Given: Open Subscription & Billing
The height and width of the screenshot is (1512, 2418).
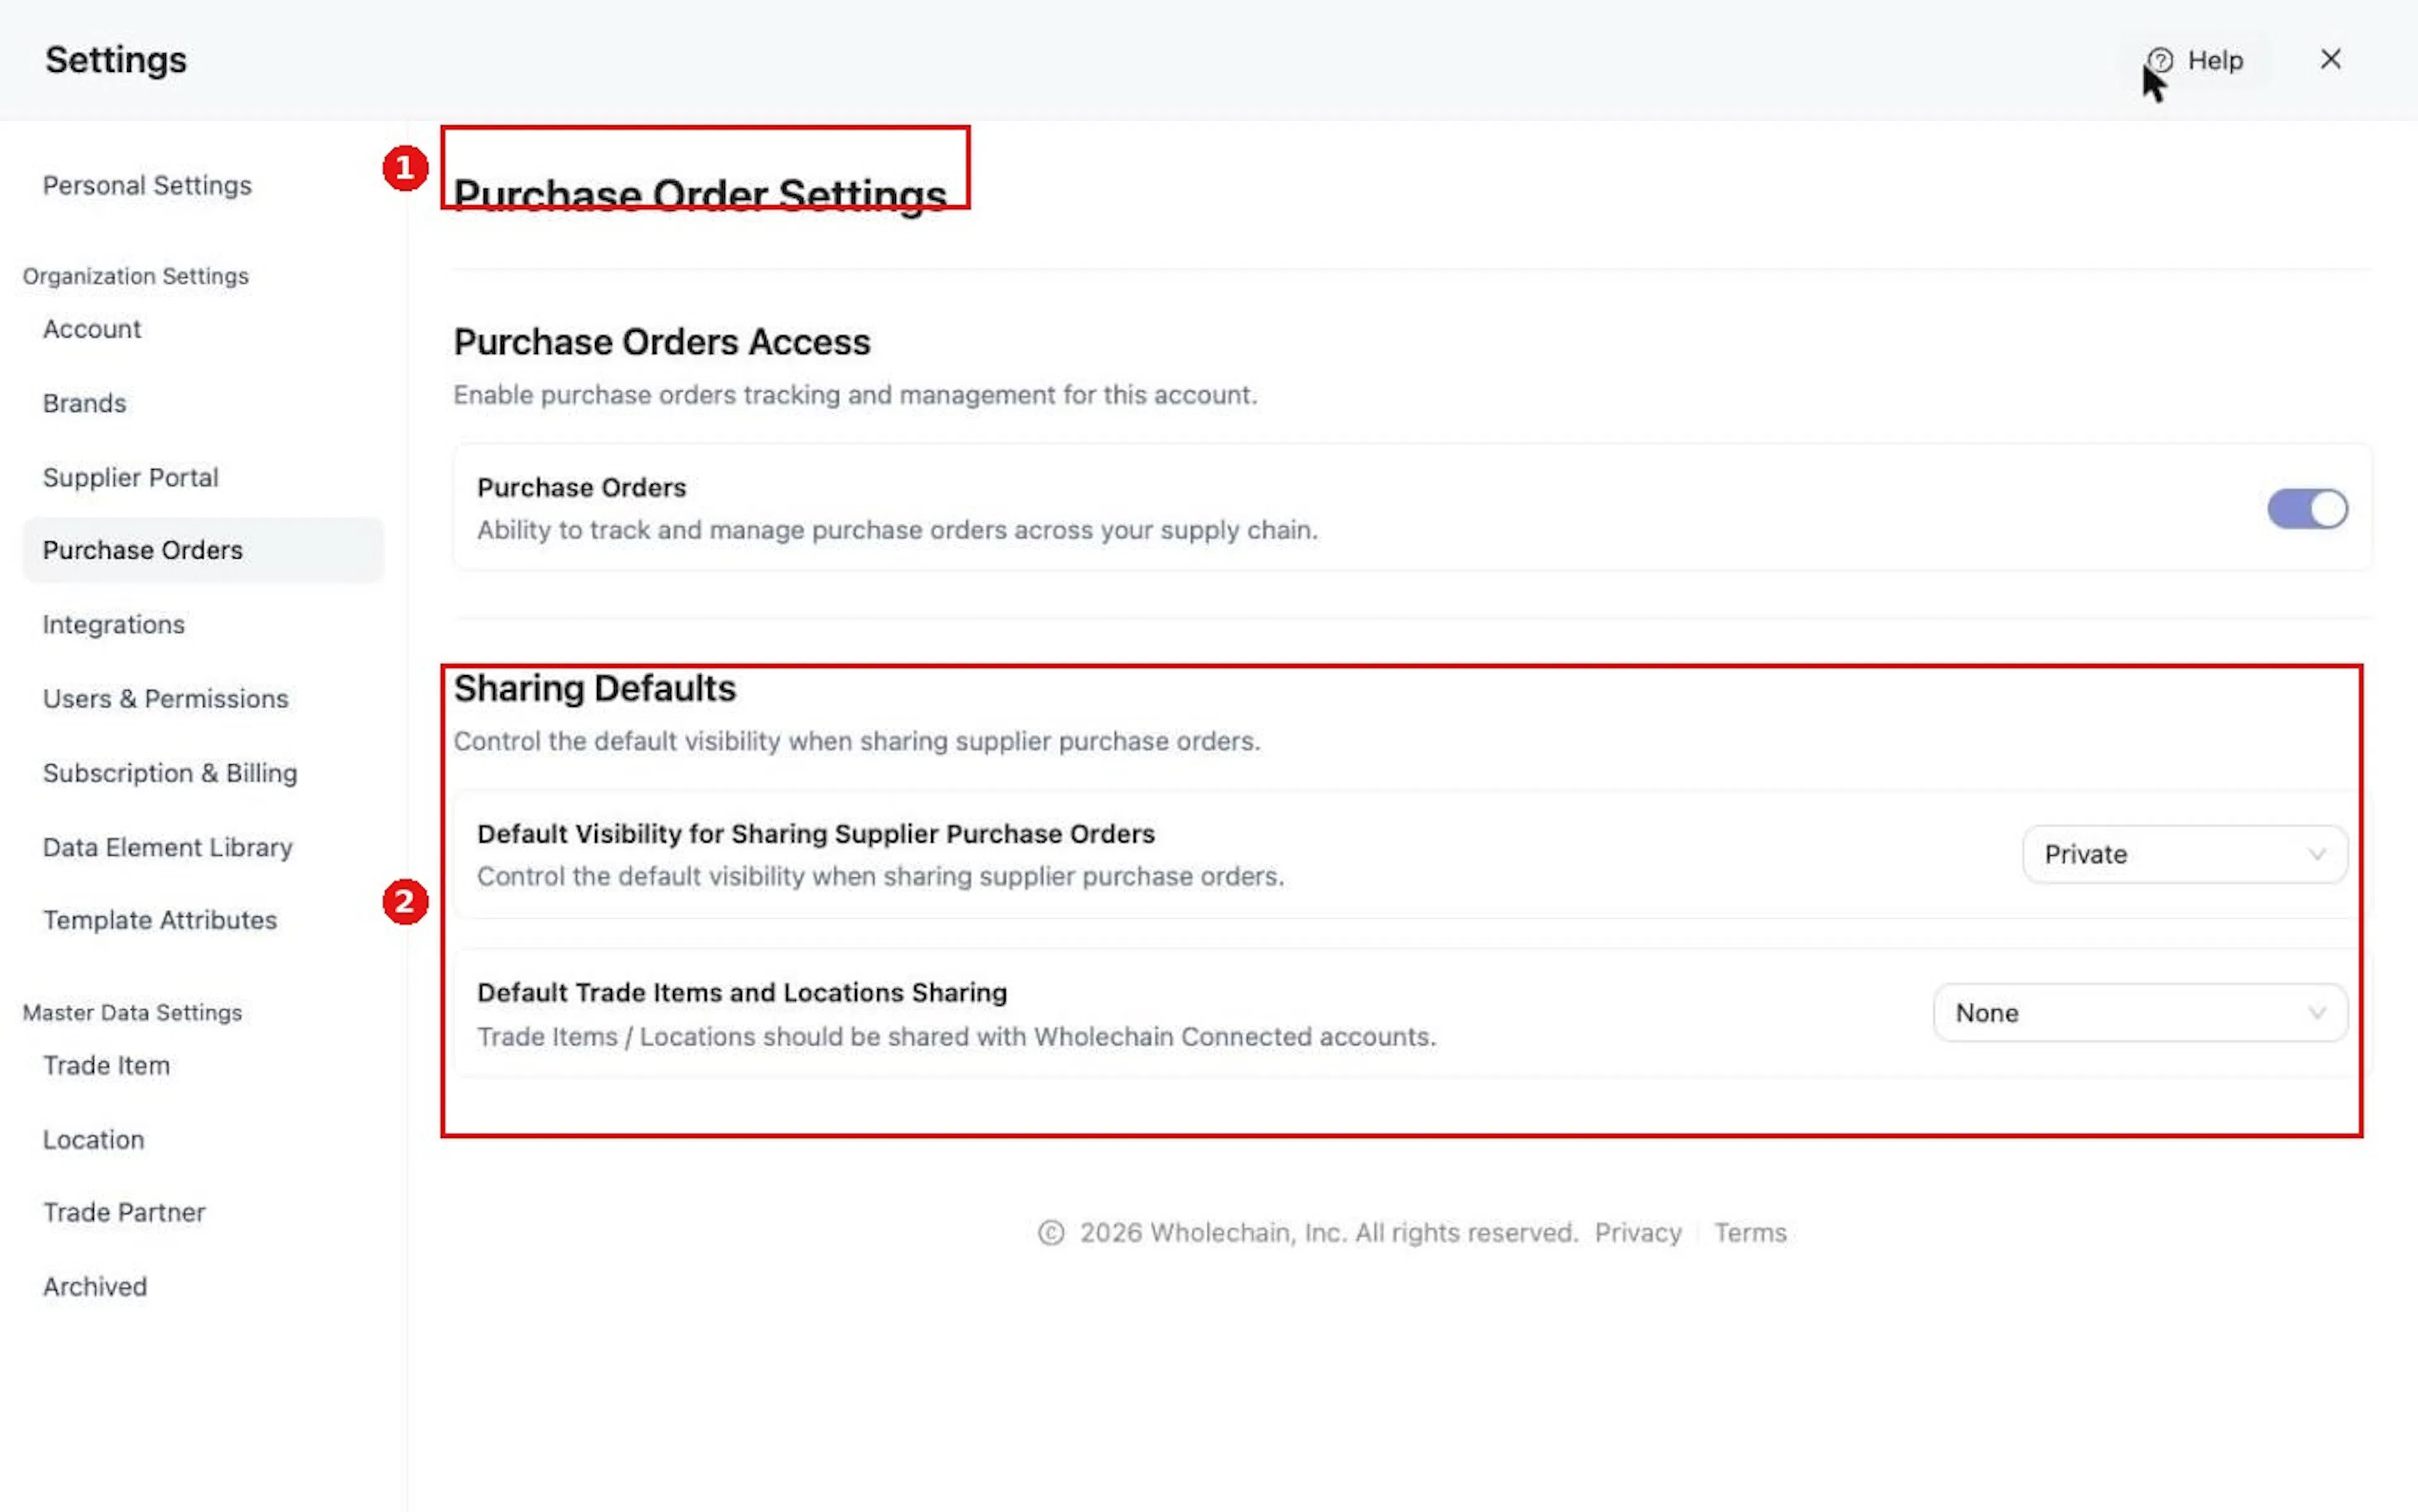Looking at the screenshot, I should pos(170,773).
